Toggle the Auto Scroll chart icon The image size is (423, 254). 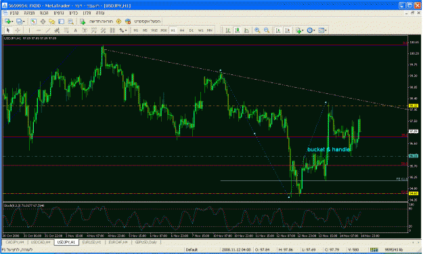(x=278, y=30)
